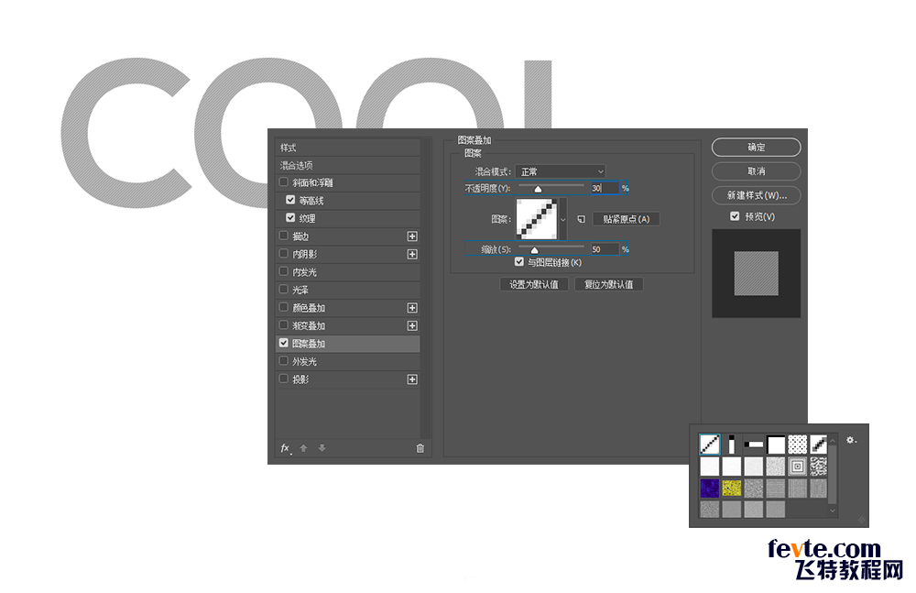This screenshot has width=916, height=593.
Task: Open the 混合模式 dropdown set to 正常
Action: (x=561, y=171)
